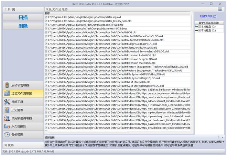Expand the 卸载器 panel at bottom left
This screenshot has height=156, width=227.
click(23, 145)
